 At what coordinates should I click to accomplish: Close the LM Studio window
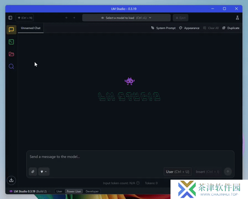coord(236,9)
